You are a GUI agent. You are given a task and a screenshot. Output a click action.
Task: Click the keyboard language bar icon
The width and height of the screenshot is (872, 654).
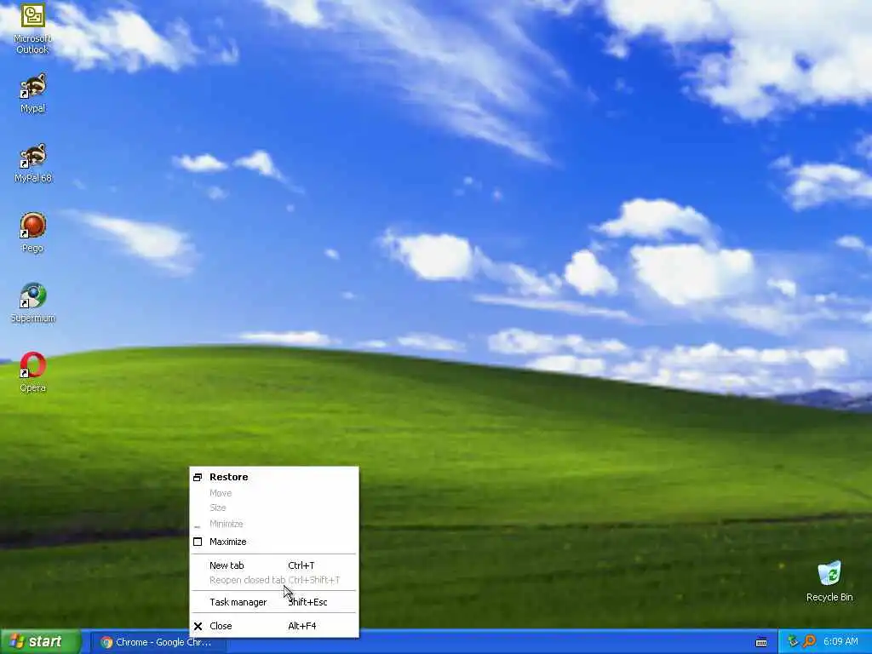click(x=761, y=642)
